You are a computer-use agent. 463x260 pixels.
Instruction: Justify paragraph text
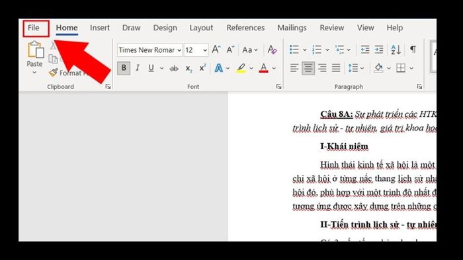pos(336,69)
